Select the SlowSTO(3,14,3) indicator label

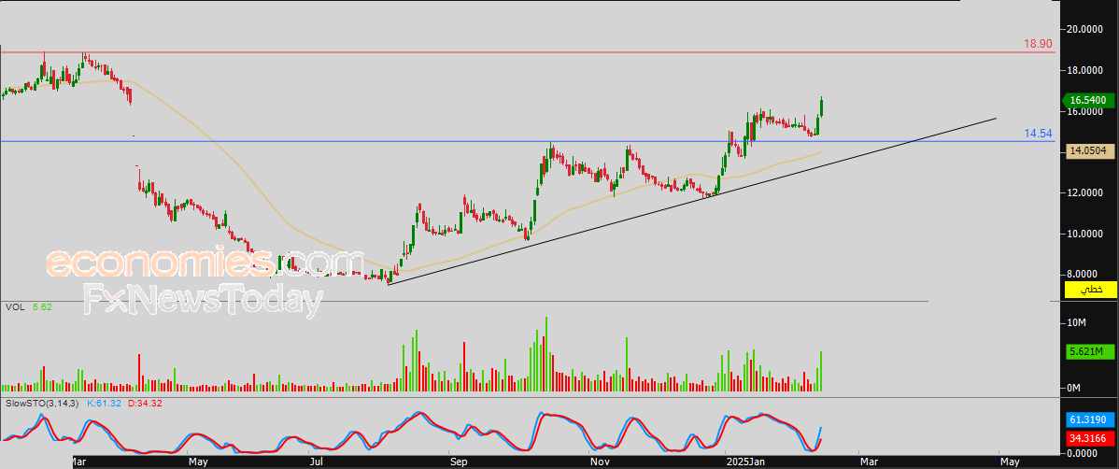coord(42,404)
